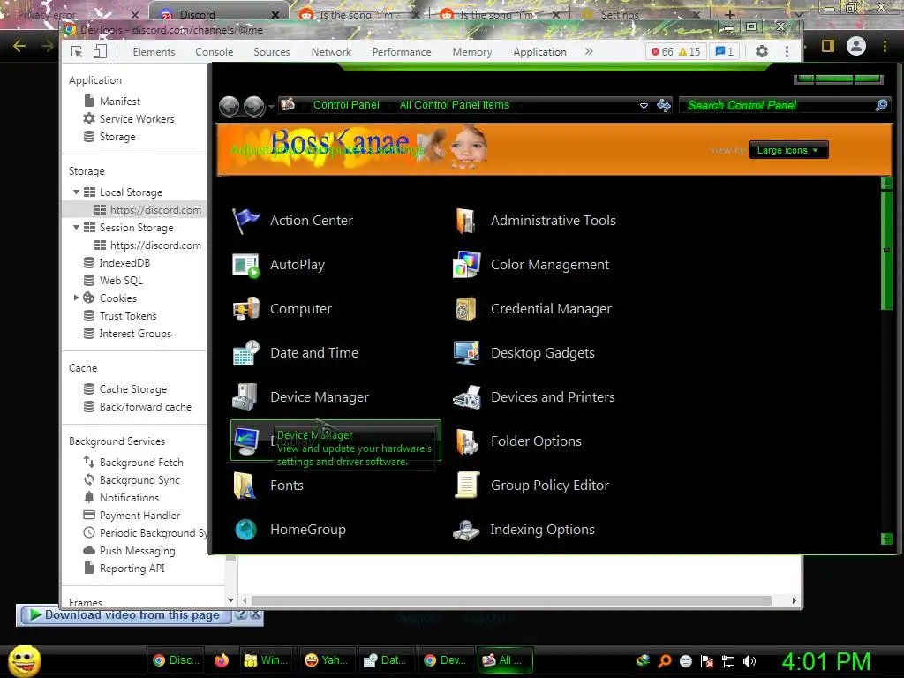904x678 pixels.
Task: Open Device Manager icon
Action: 246,397
